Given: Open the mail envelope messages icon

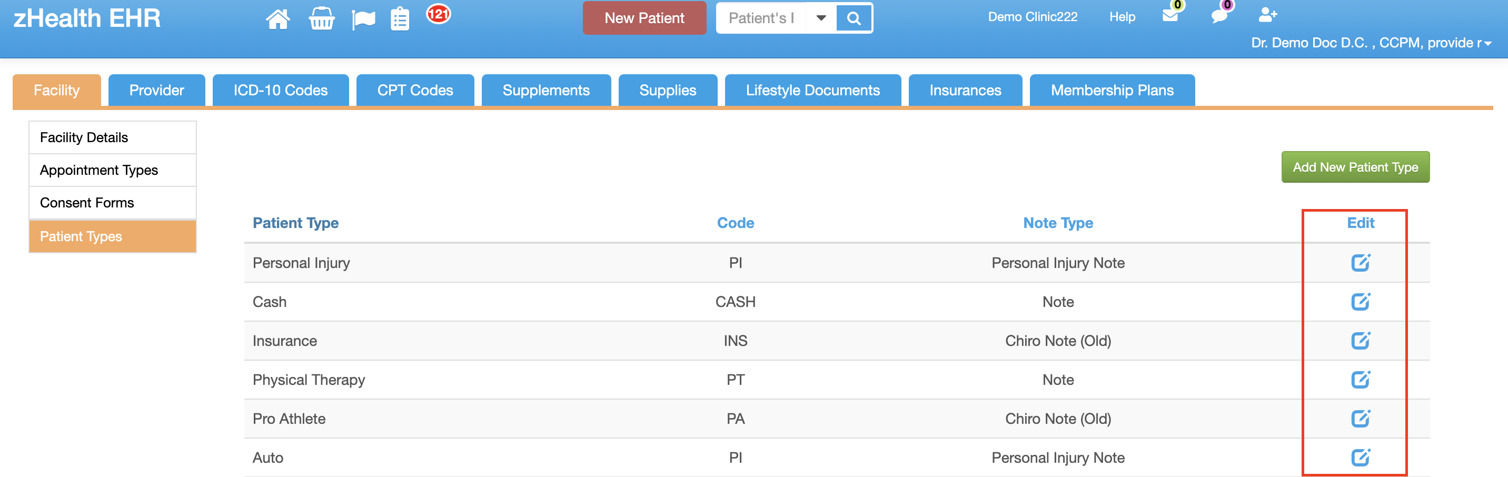Looking at the screenshot, I should [x=1170, y=15].
